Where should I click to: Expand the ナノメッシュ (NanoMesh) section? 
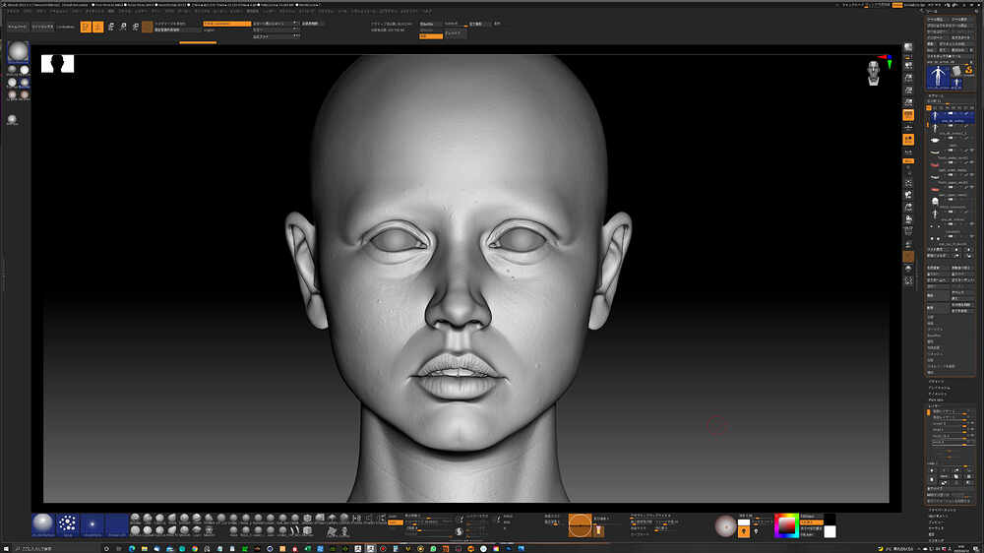coord(937,394)
